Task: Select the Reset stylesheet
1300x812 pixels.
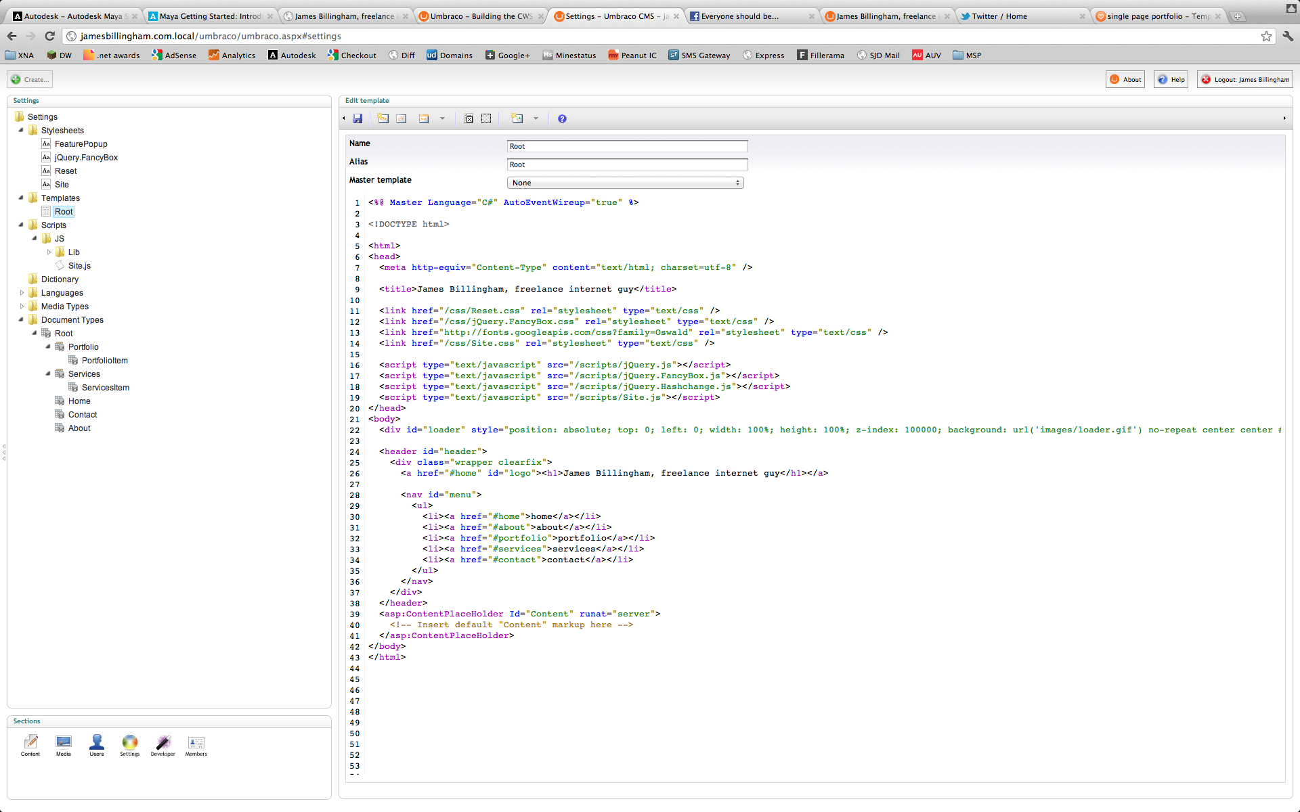Action: 66,171
